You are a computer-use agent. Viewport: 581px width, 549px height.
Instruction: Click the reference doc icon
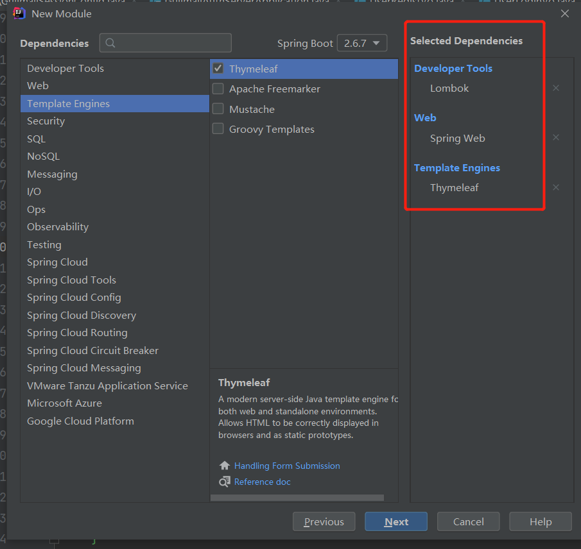(x=225, y=482)
